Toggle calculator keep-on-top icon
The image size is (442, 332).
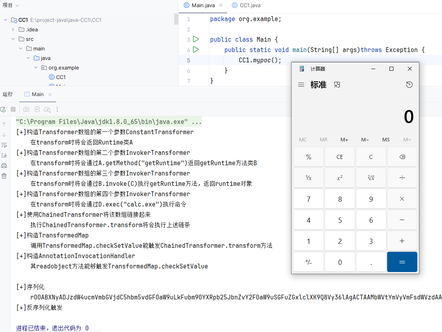[x=337, y=85]
